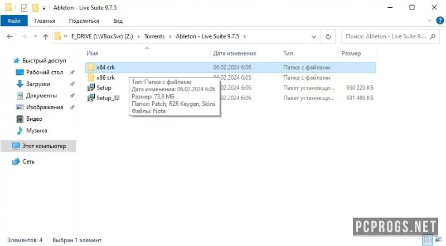Refresh the current folder view

click(x=328, y=36)
